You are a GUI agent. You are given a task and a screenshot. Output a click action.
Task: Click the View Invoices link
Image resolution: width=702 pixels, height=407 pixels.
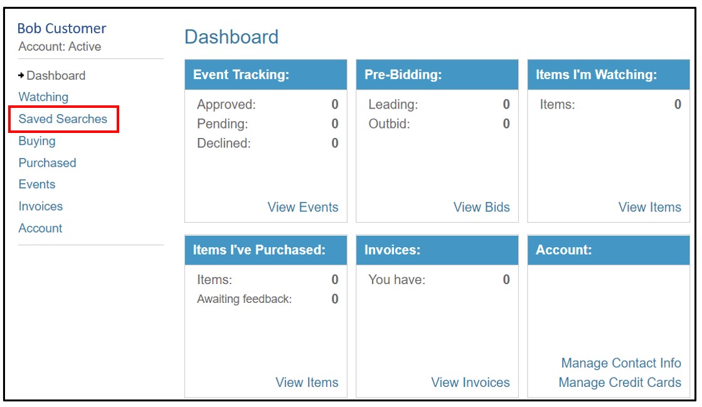point(471,383)
